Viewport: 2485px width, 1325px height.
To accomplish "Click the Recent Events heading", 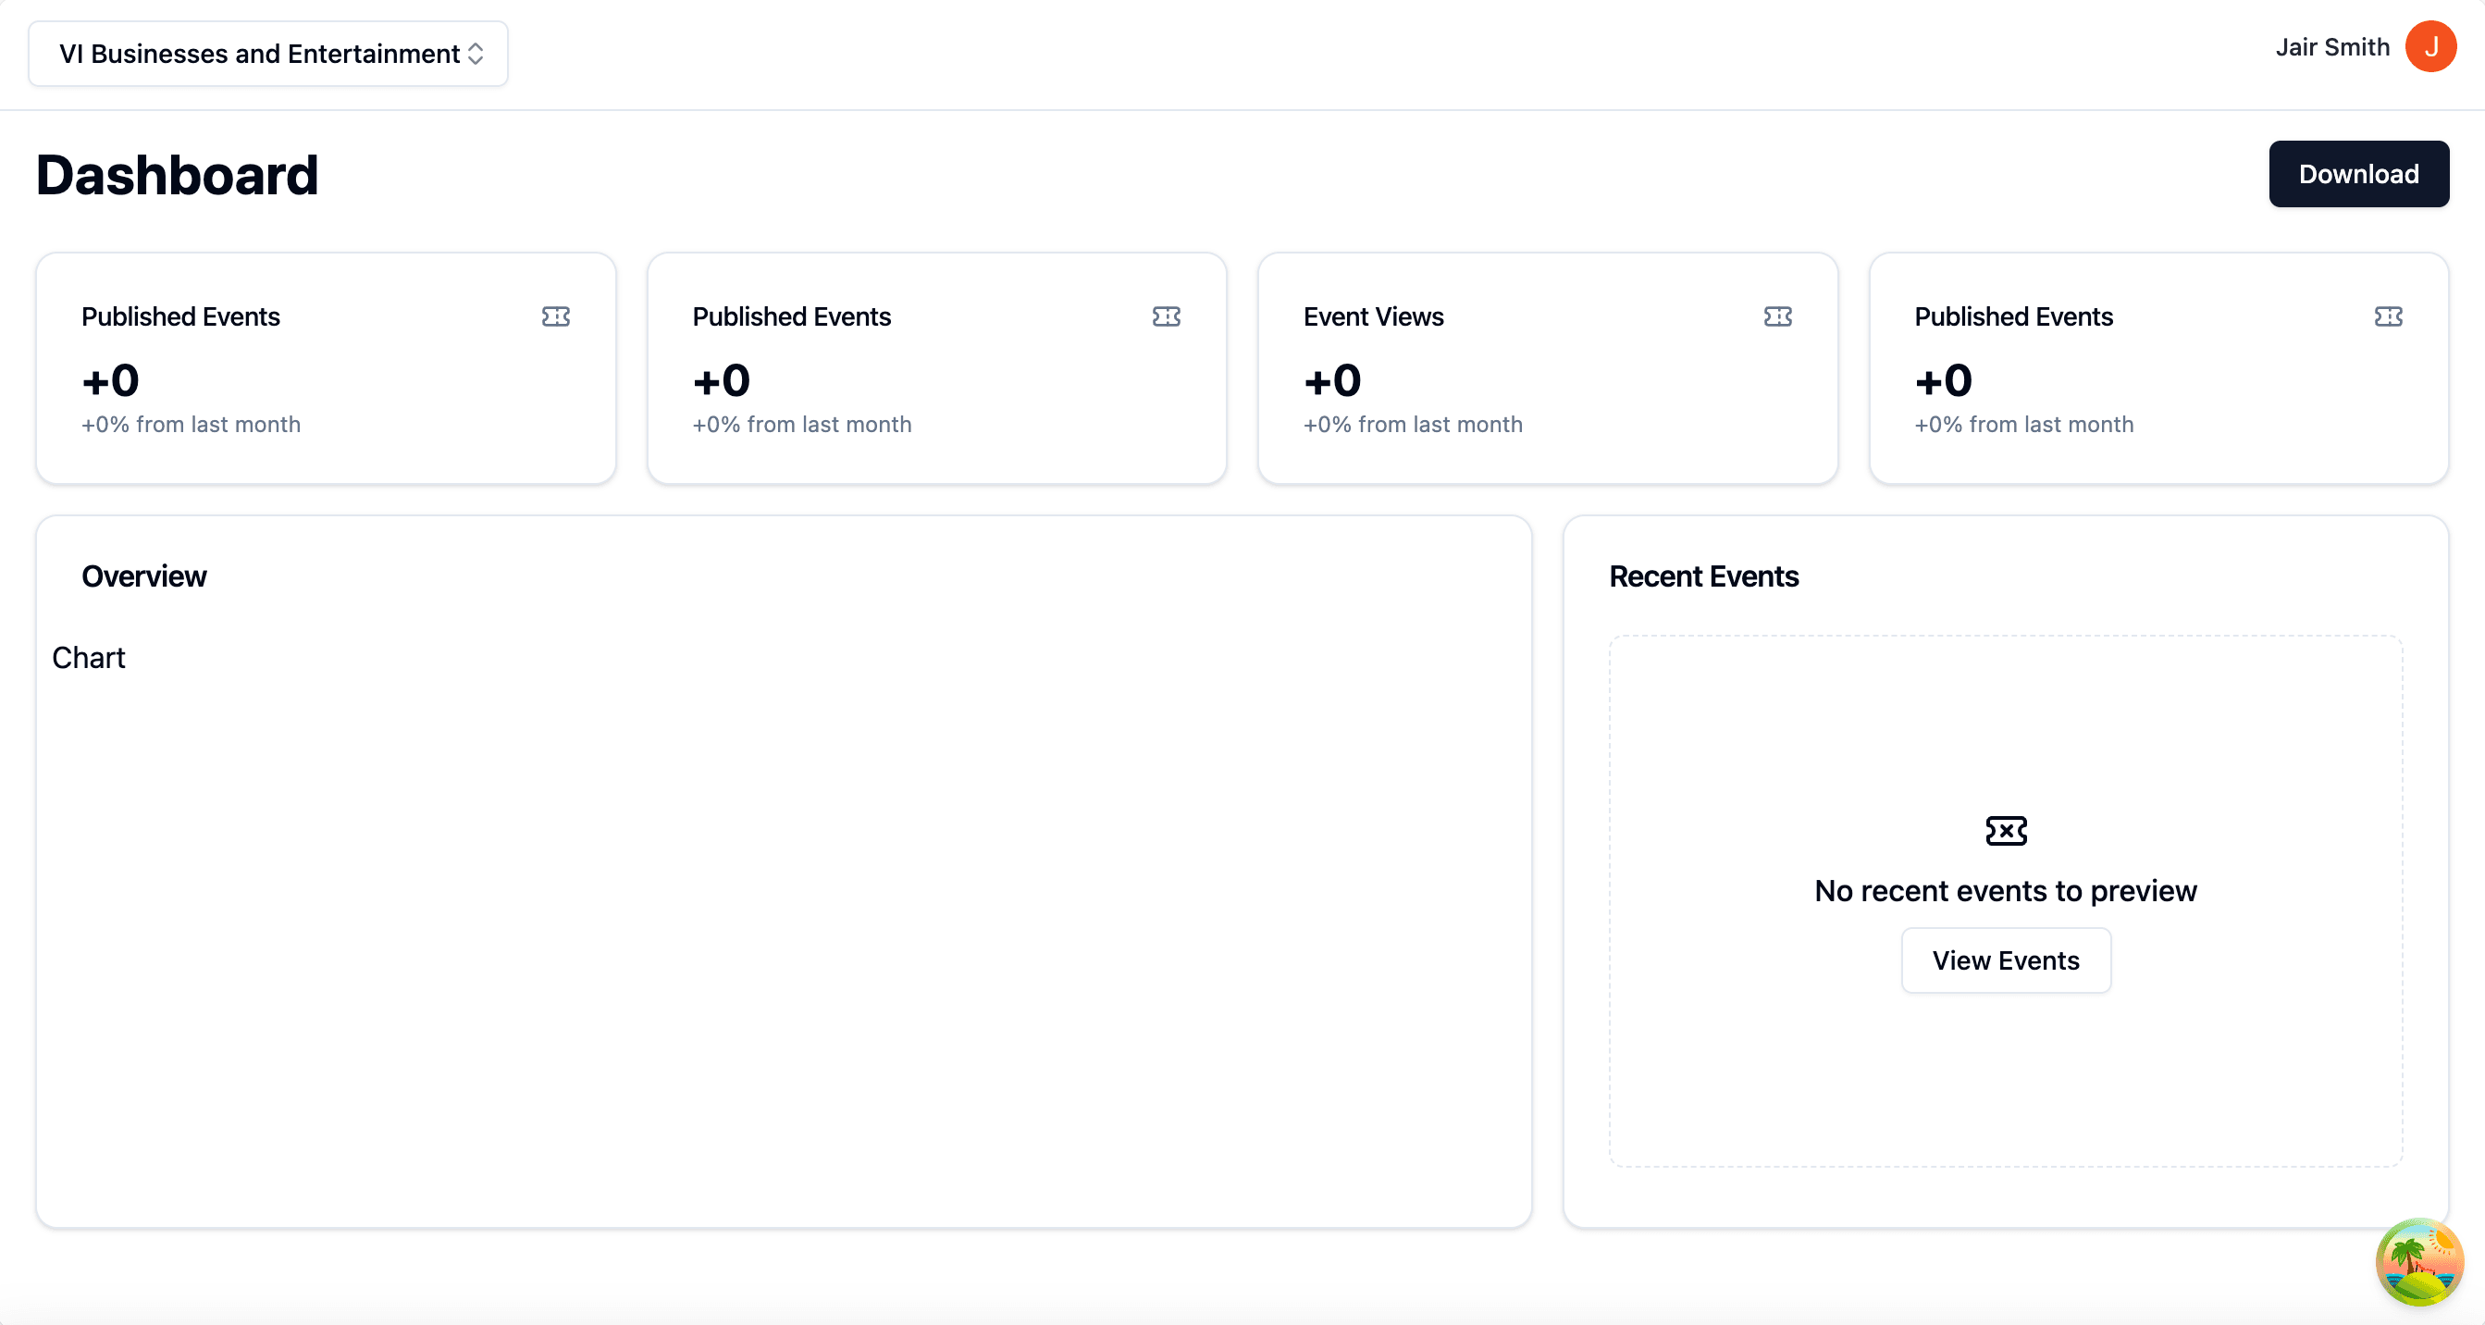I will point(1703,576).
